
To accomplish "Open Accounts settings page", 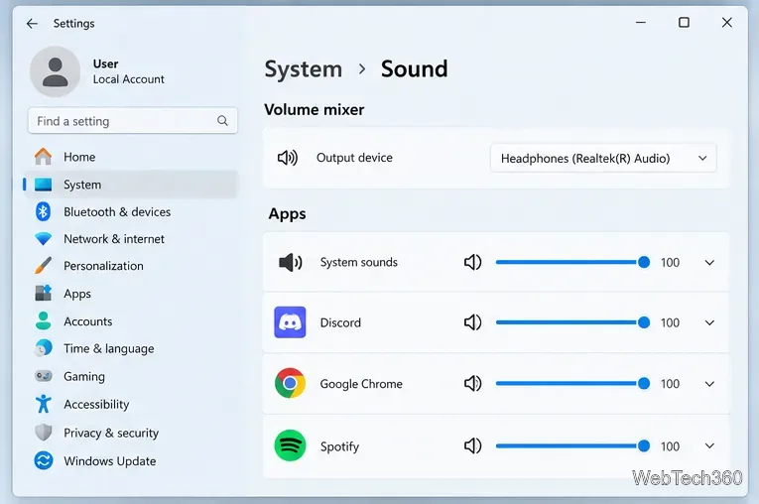I will point(131,321).
